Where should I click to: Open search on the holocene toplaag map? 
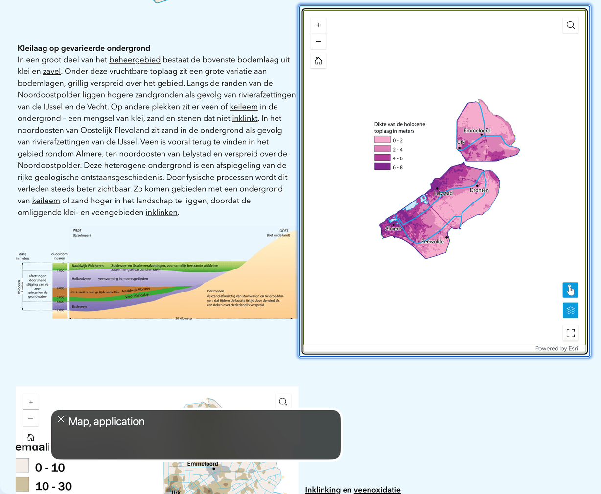570,25
